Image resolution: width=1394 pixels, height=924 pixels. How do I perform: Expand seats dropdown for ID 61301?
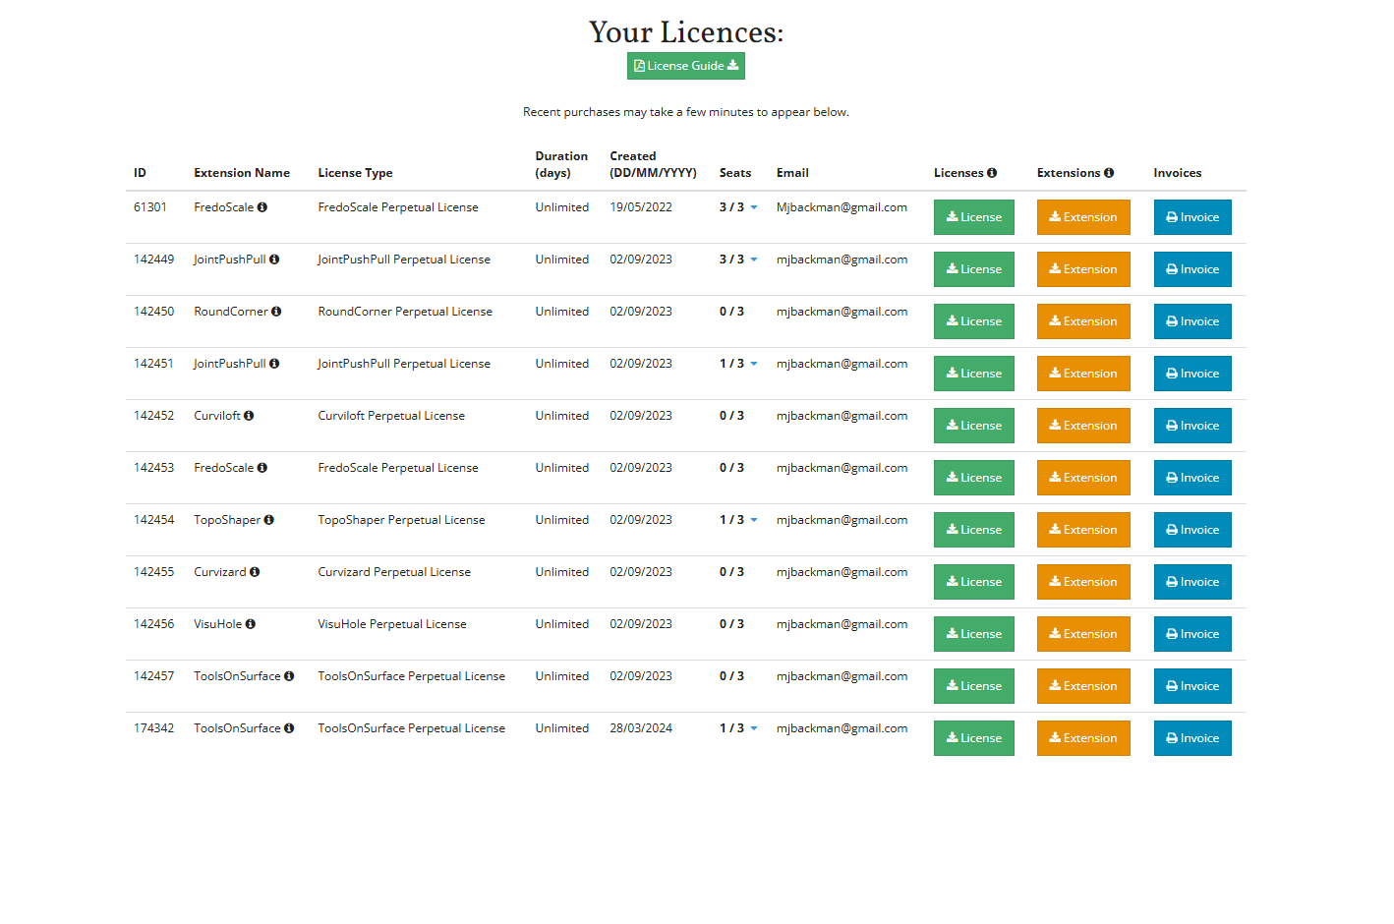pyautogui.click(x=754, y=207)
